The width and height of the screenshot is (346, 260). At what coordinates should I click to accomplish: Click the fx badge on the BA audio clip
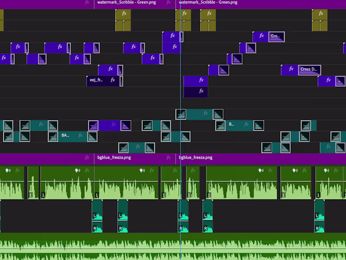[80, 135]
